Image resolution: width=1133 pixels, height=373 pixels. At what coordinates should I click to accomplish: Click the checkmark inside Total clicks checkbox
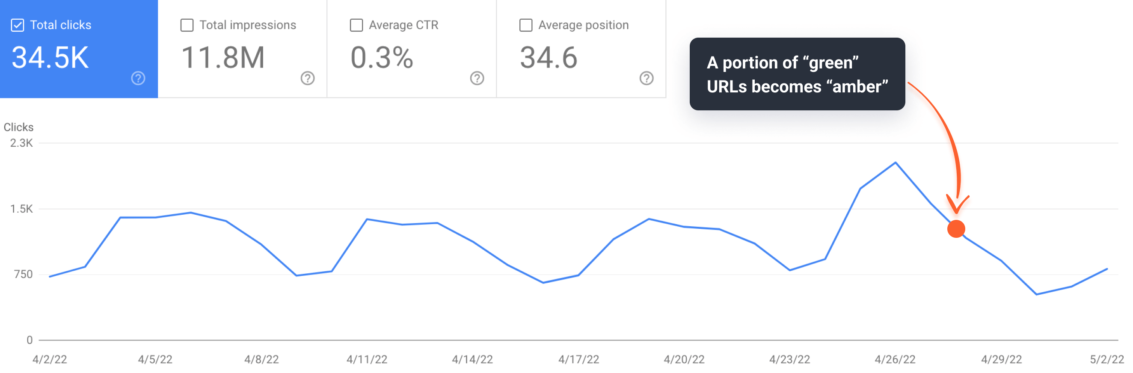click(x=18, y=25)
